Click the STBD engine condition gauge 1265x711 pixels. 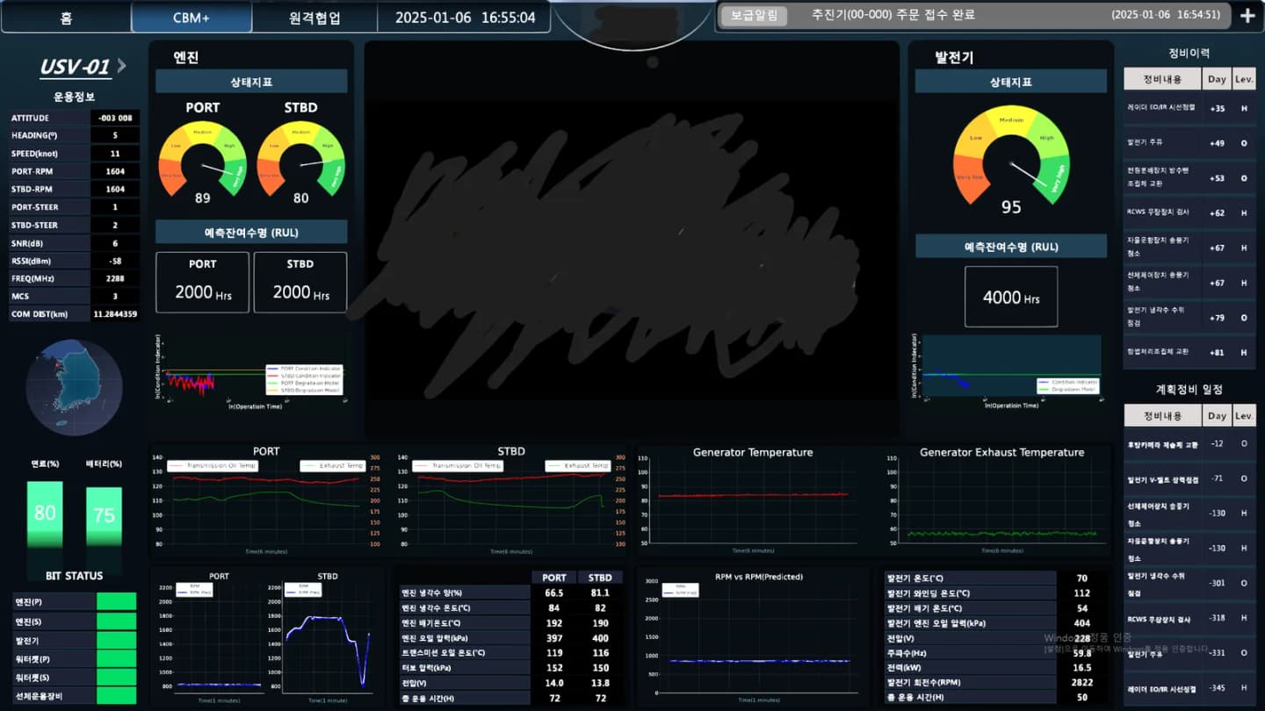(300, 158)
